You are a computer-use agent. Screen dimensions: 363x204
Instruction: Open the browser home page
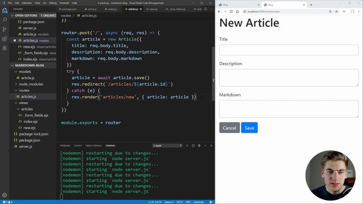(x=237, y=11)
